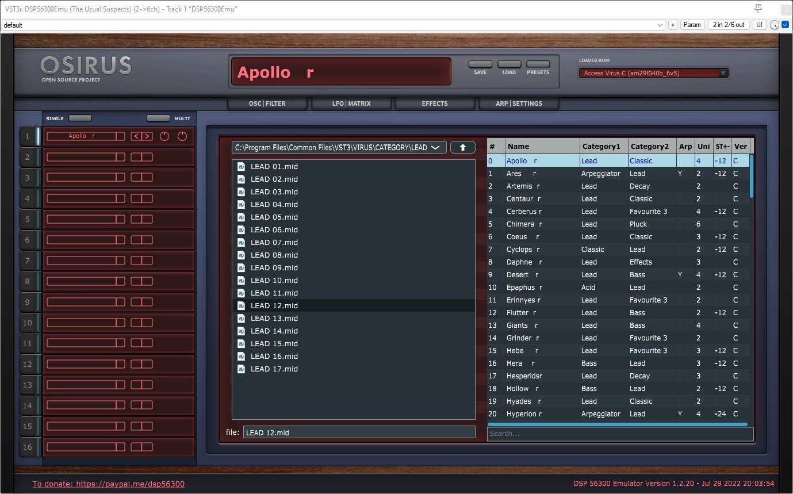
Task: Click the file icon of LEAD 17.mid
Action: point(242,369)
